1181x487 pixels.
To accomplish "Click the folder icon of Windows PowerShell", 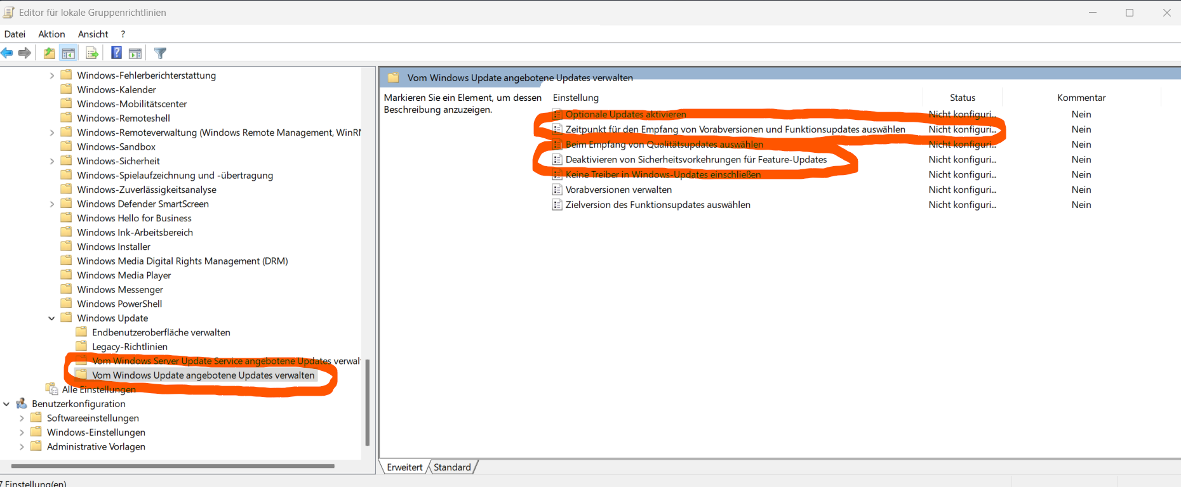I will point(66,303).
